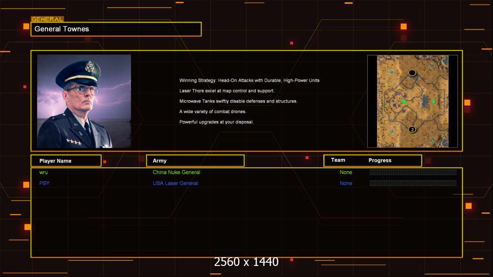Image resolution: width=493 pixels, height=277 pixels.
Task: Click PSY's loading progress bar
Action: tap(413, 183)
